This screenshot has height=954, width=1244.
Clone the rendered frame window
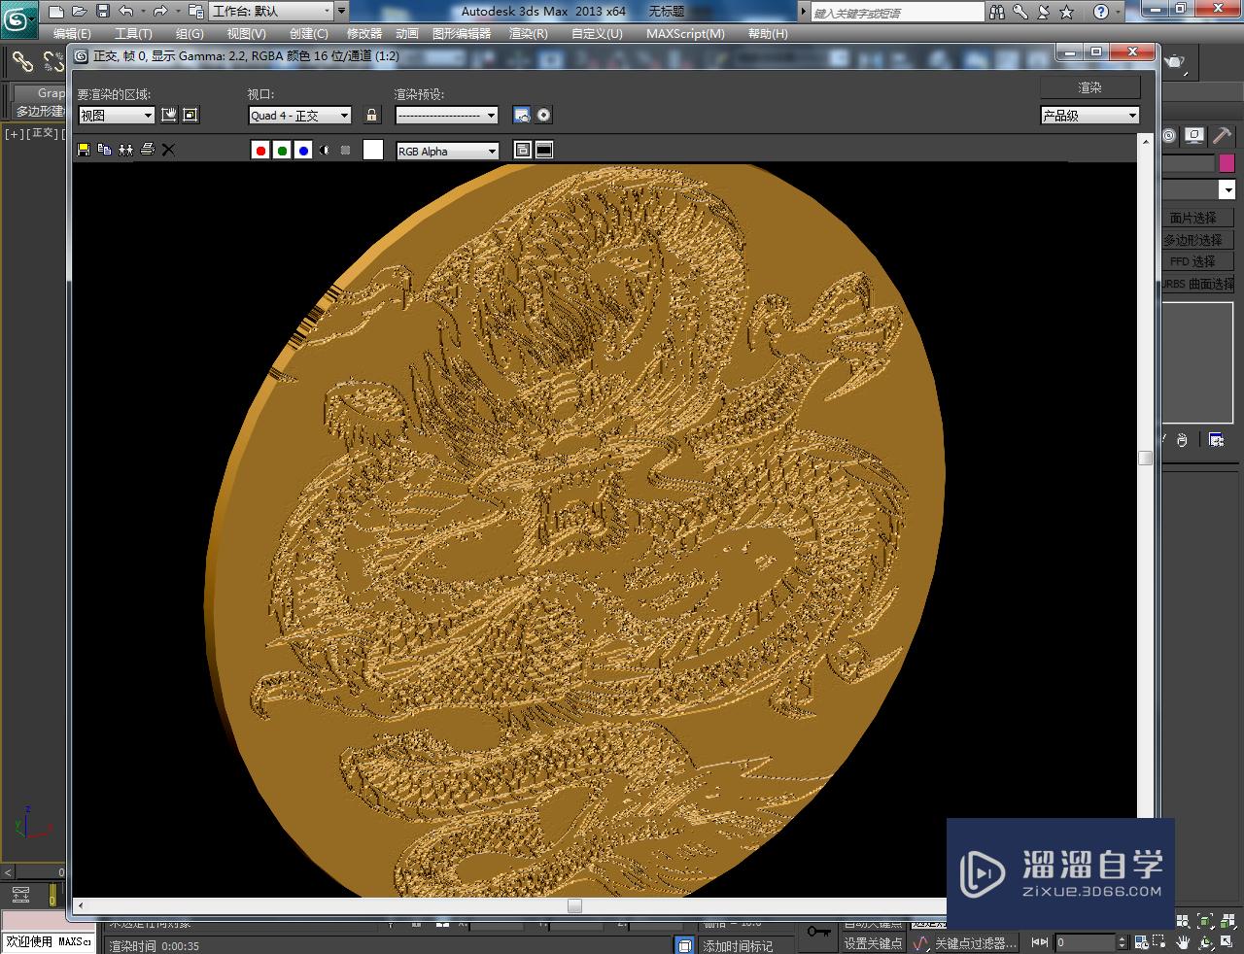click(126, 150)
